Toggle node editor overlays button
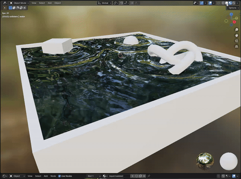The height and width of the screenshot is (179, 241). (x=234, y=176)
